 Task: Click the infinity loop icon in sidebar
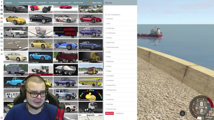(x=2, y=30)
